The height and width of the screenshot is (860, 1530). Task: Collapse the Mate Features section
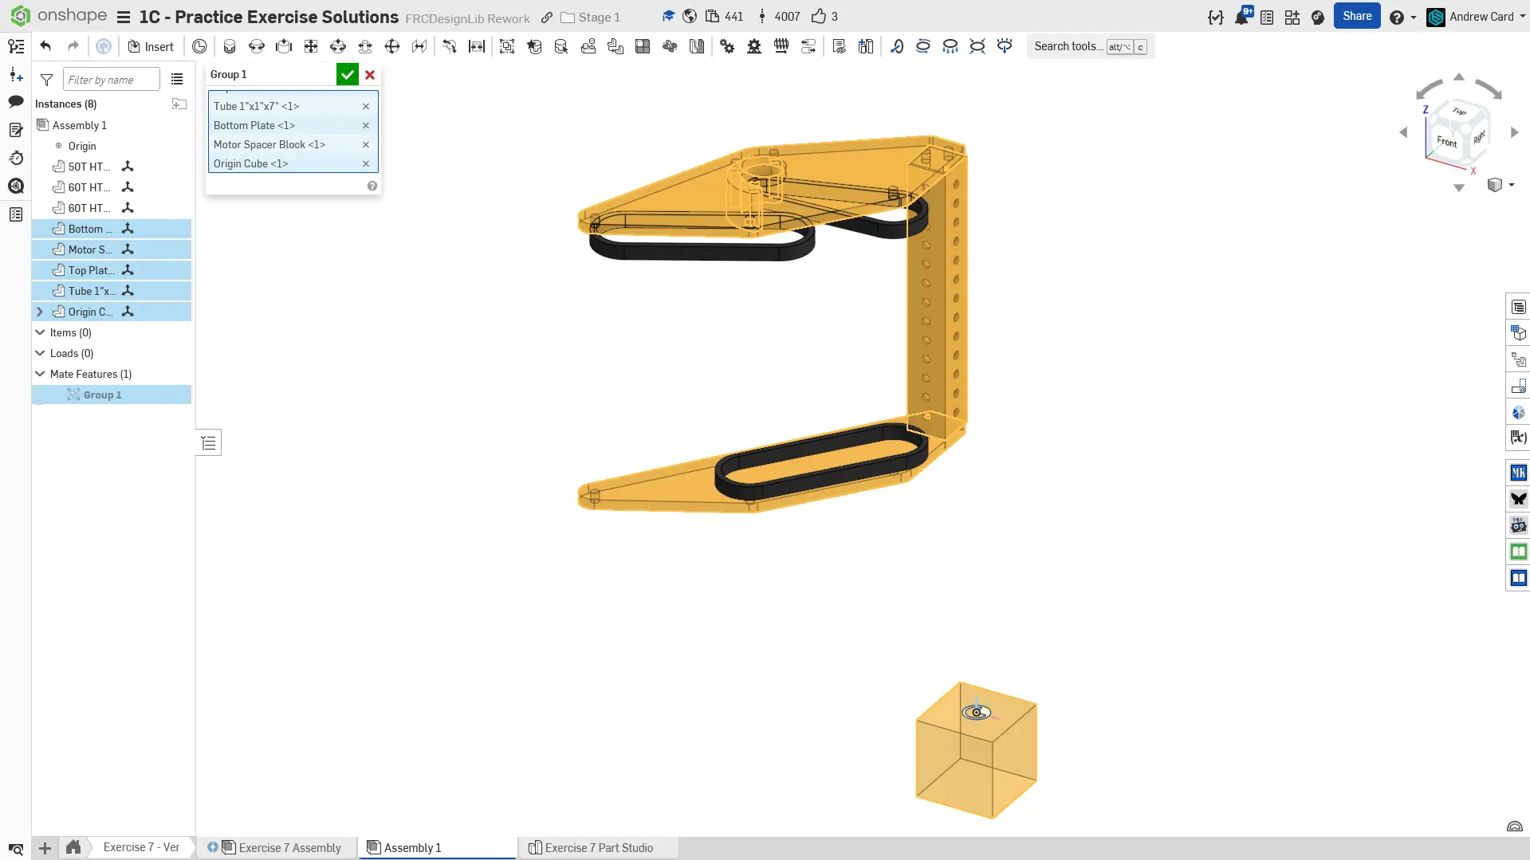pyautogui.click(x=40, y=374)
